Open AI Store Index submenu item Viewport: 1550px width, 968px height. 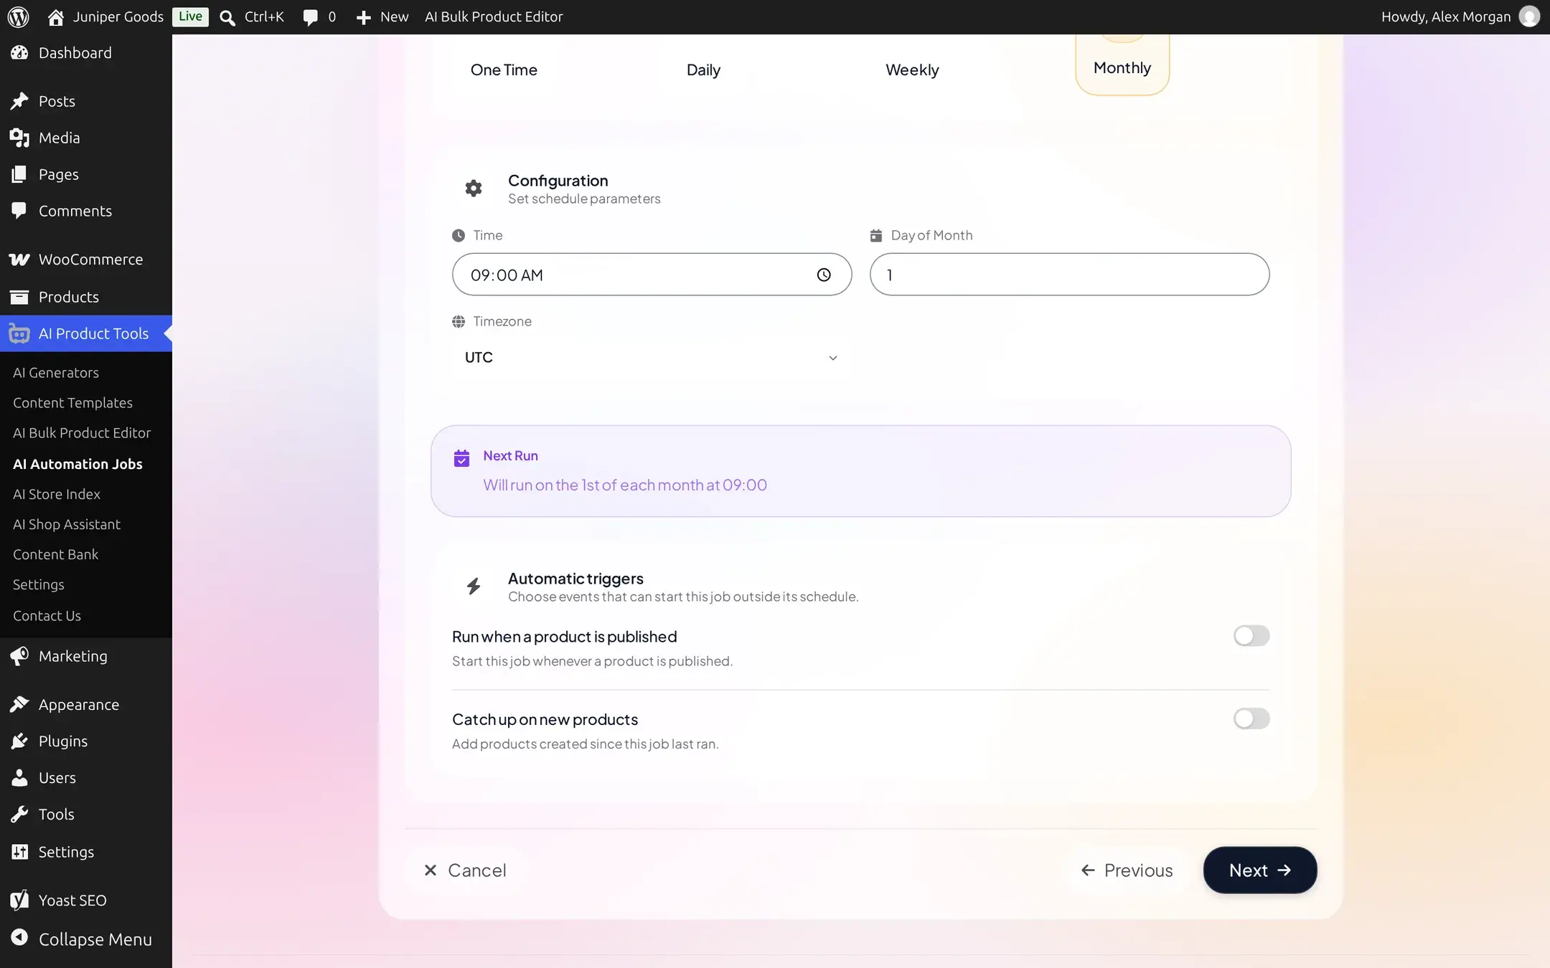[x=57, y=494]
